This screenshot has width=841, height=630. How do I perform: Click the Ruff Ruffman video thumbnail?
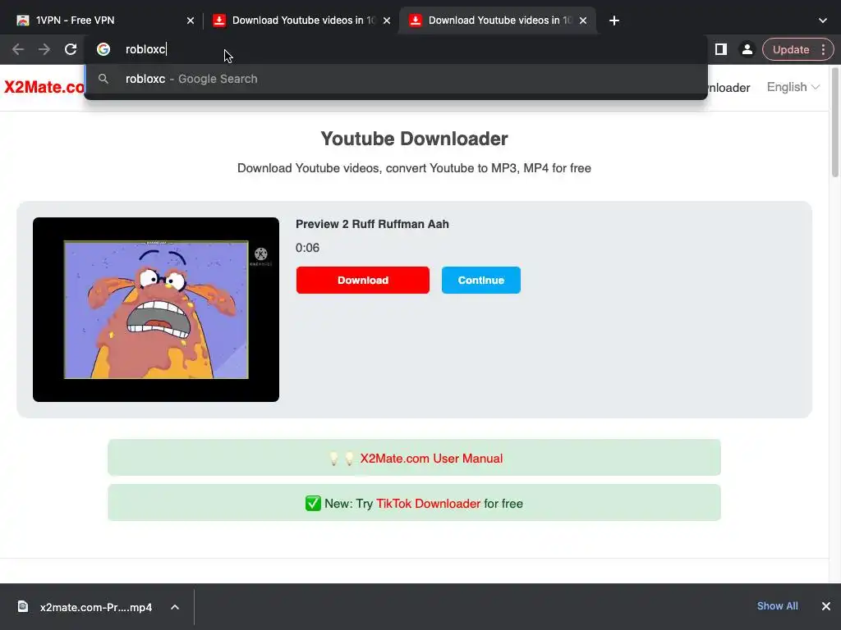click(x=156, y=309)
